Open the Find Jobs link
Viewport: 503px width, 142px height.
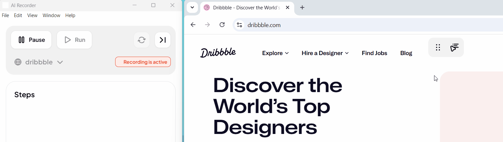[x=374, y=53]
